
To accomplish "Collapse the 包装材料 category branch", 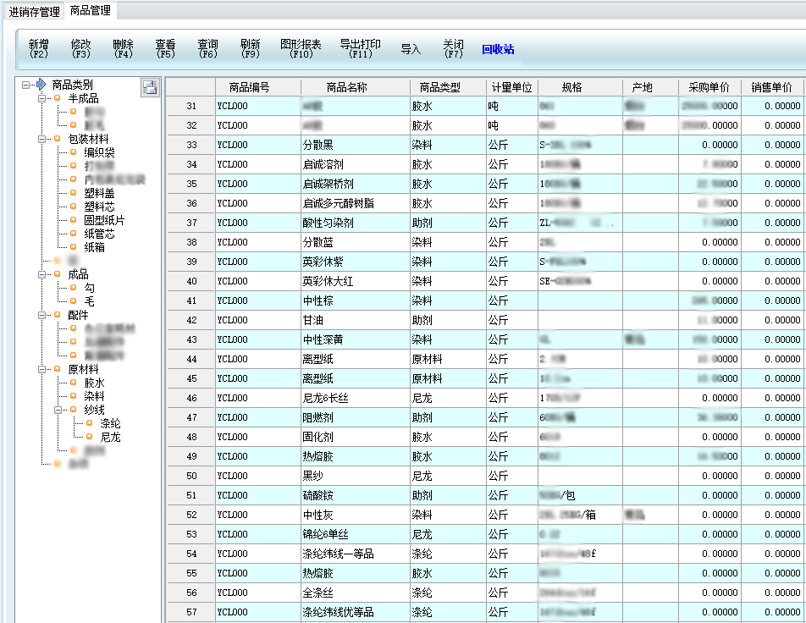I will [x=42, y=139].
